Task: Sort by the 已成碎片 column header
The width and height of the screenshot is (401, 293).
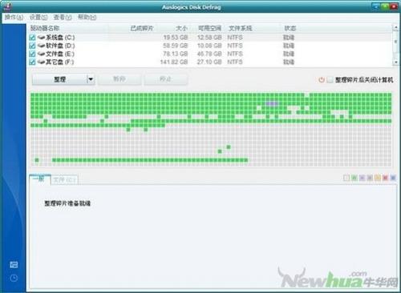Action: tap(142, 28)
